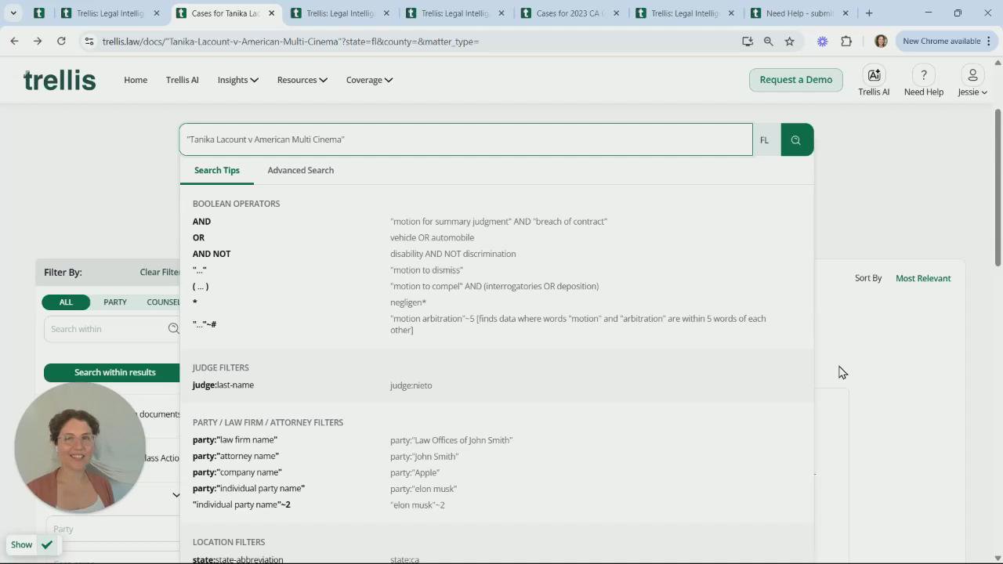Image resolution: width=1003 pixels, height=564 pixels.
Task: Click the browser back arrow
Action: click(x=14, y=42)
